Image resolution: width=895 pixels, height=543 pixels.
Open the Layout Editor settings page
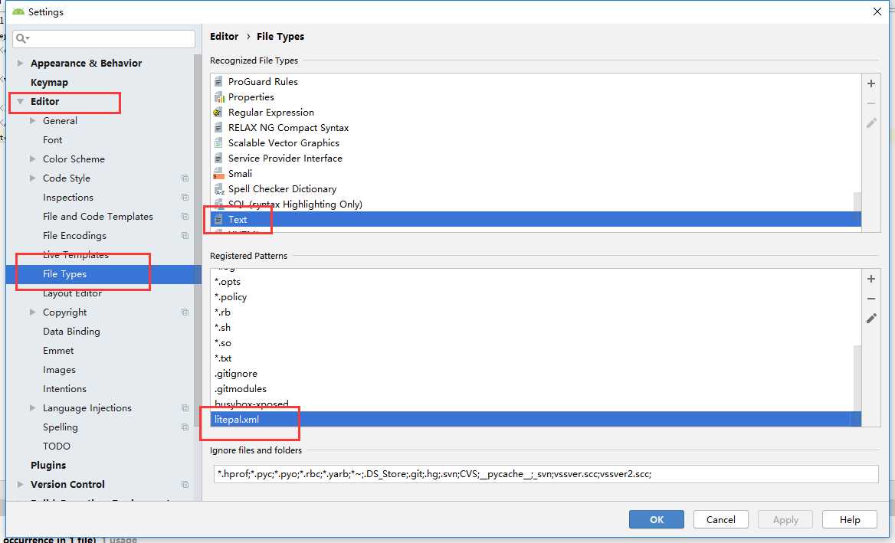[72, 293]
